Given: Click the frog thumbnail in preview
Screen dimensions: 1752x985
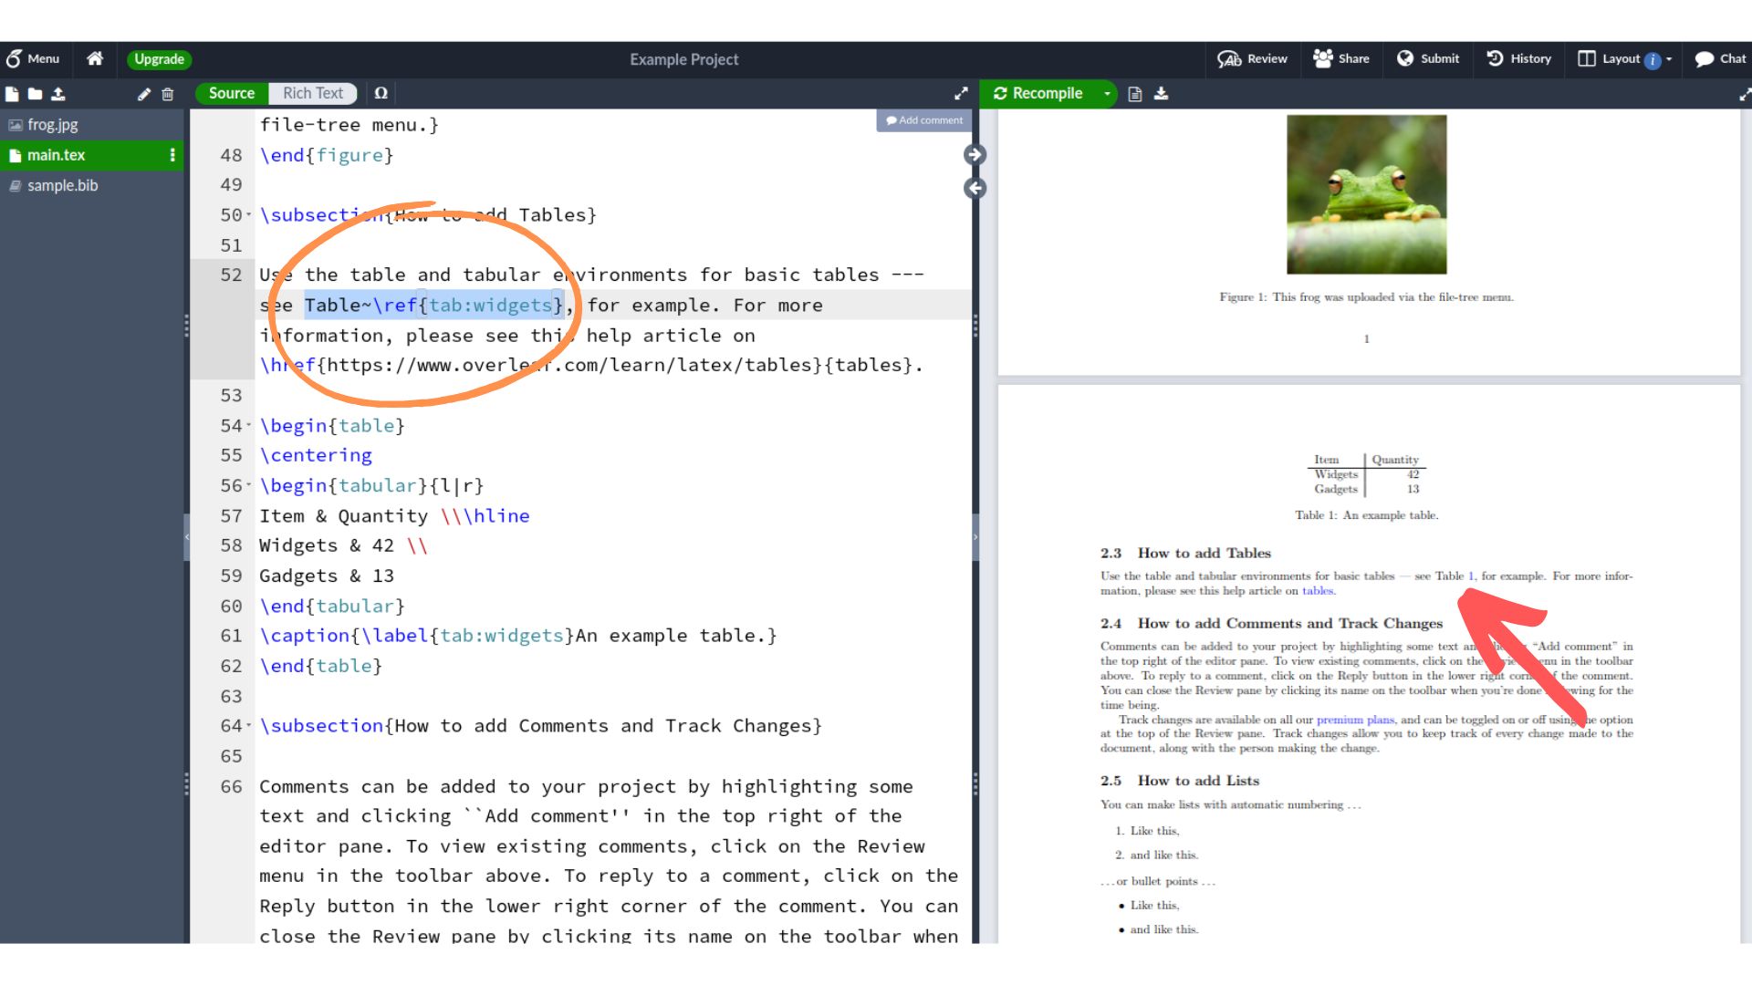Looking at the screenshot, I should click(x=1366, y=192).
